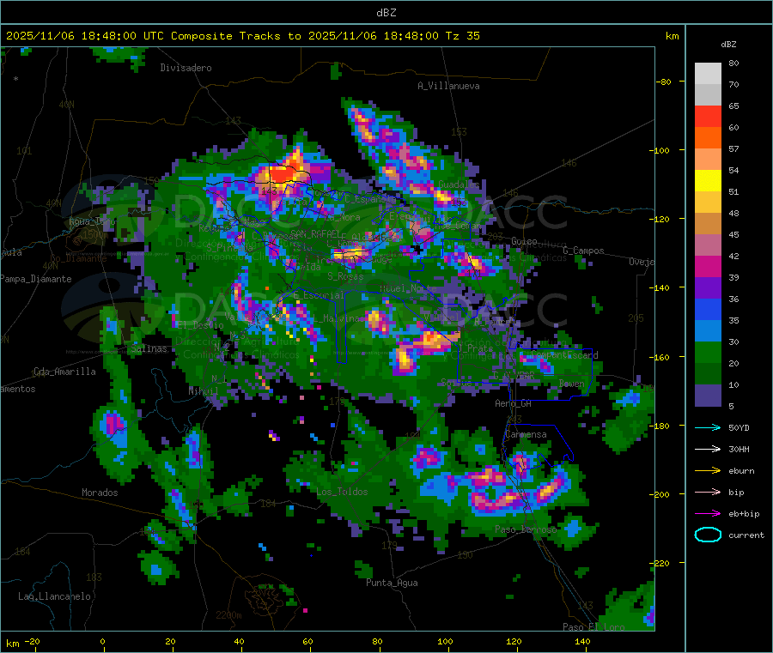Click the cyan 50YD arrow in legend
Viewport: 773px width, 653px height.
tap(708, 427)
